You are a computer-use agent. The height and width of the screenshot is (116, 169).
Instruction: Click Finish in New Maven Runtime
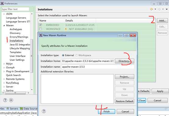(106, 111)
